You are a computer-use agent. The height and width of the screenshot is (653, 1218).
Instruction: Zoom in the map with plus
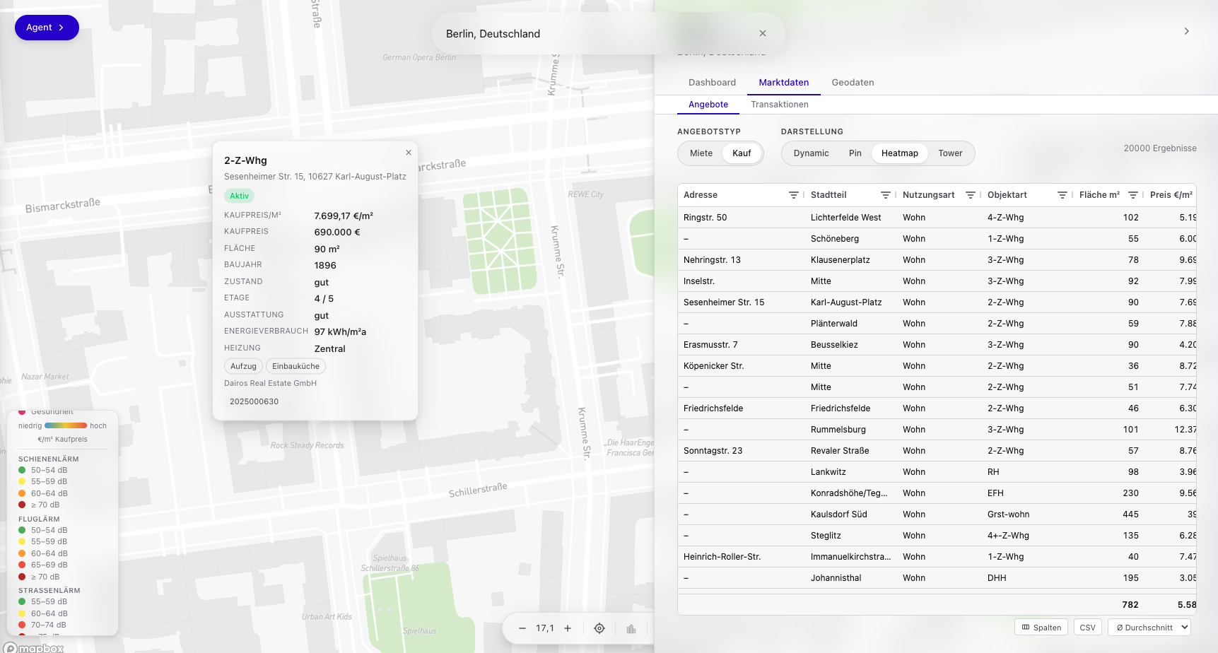(568, 628)
